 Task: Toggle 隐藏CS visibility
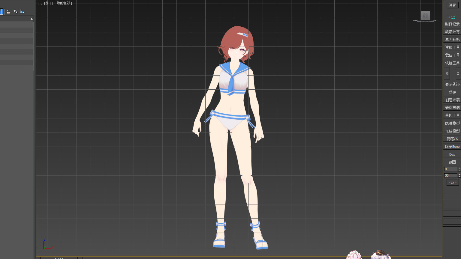tap(452, 139)
